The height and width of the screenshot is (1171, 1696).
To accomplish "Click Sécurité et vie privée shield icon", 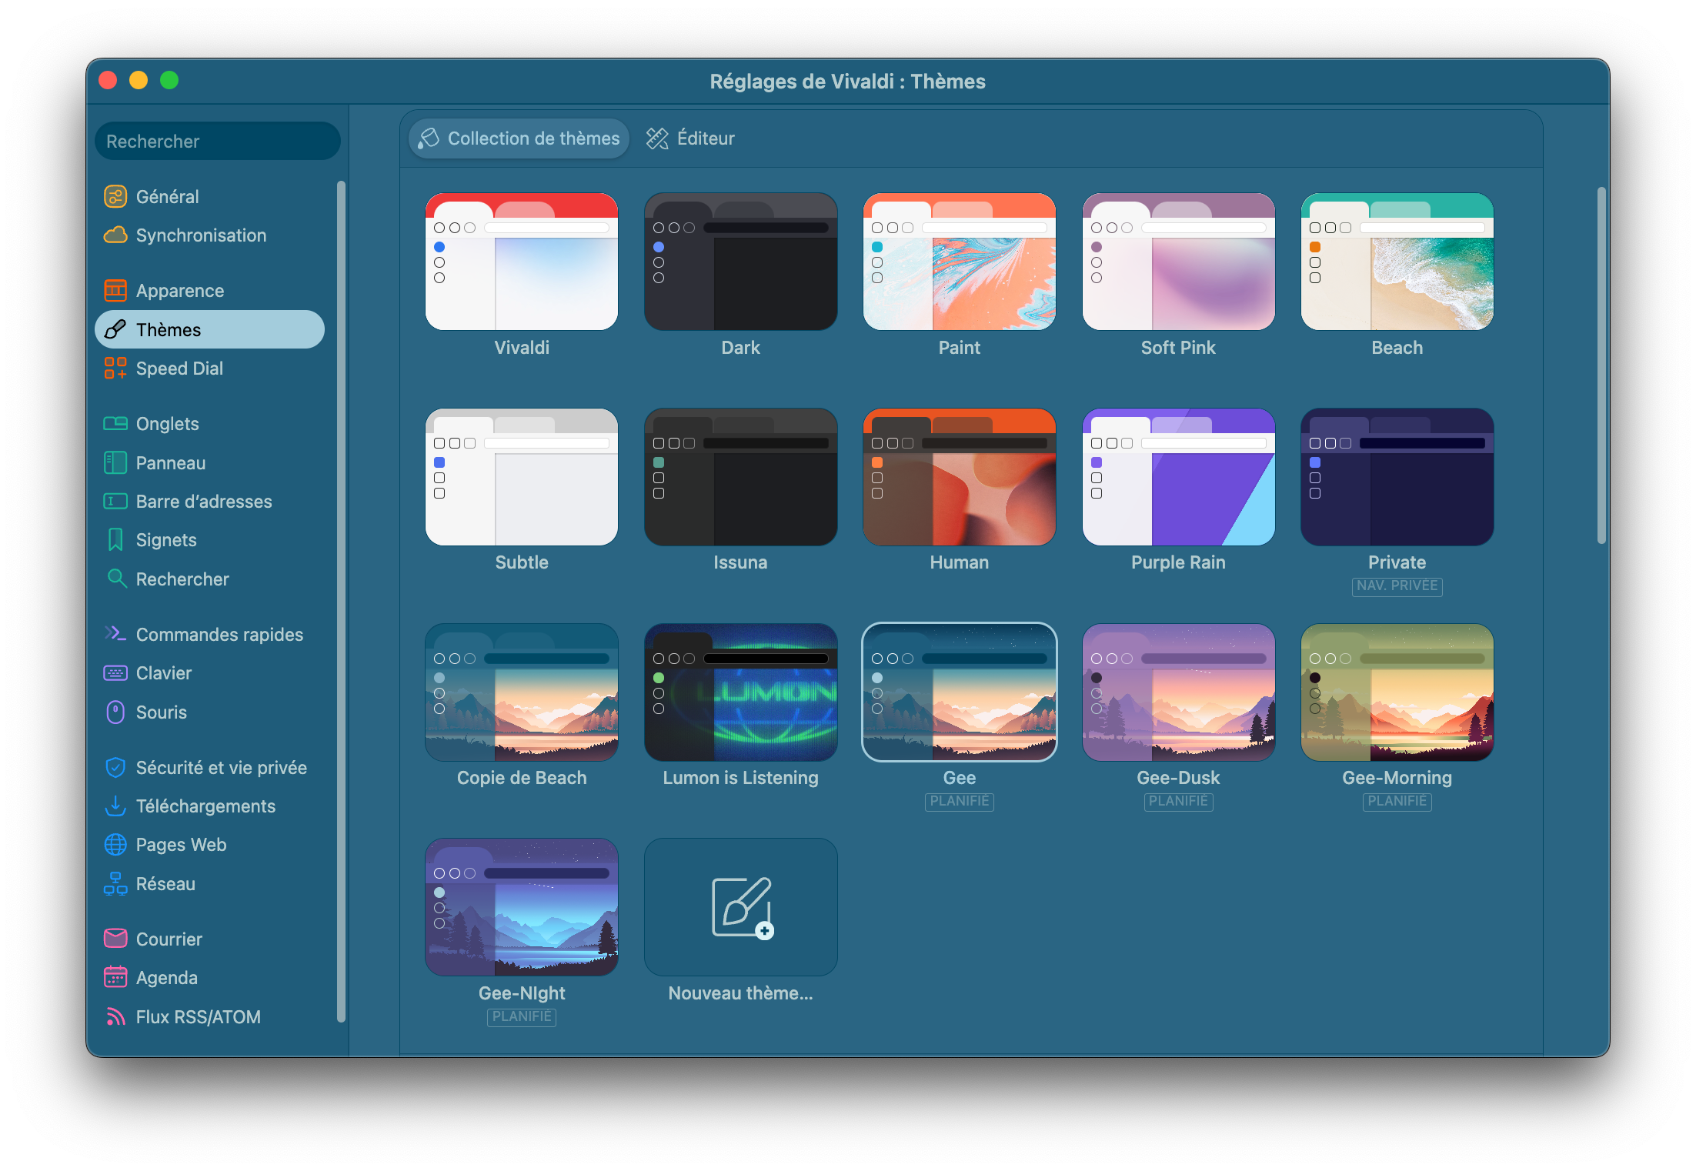I will (x=115, y=768).
